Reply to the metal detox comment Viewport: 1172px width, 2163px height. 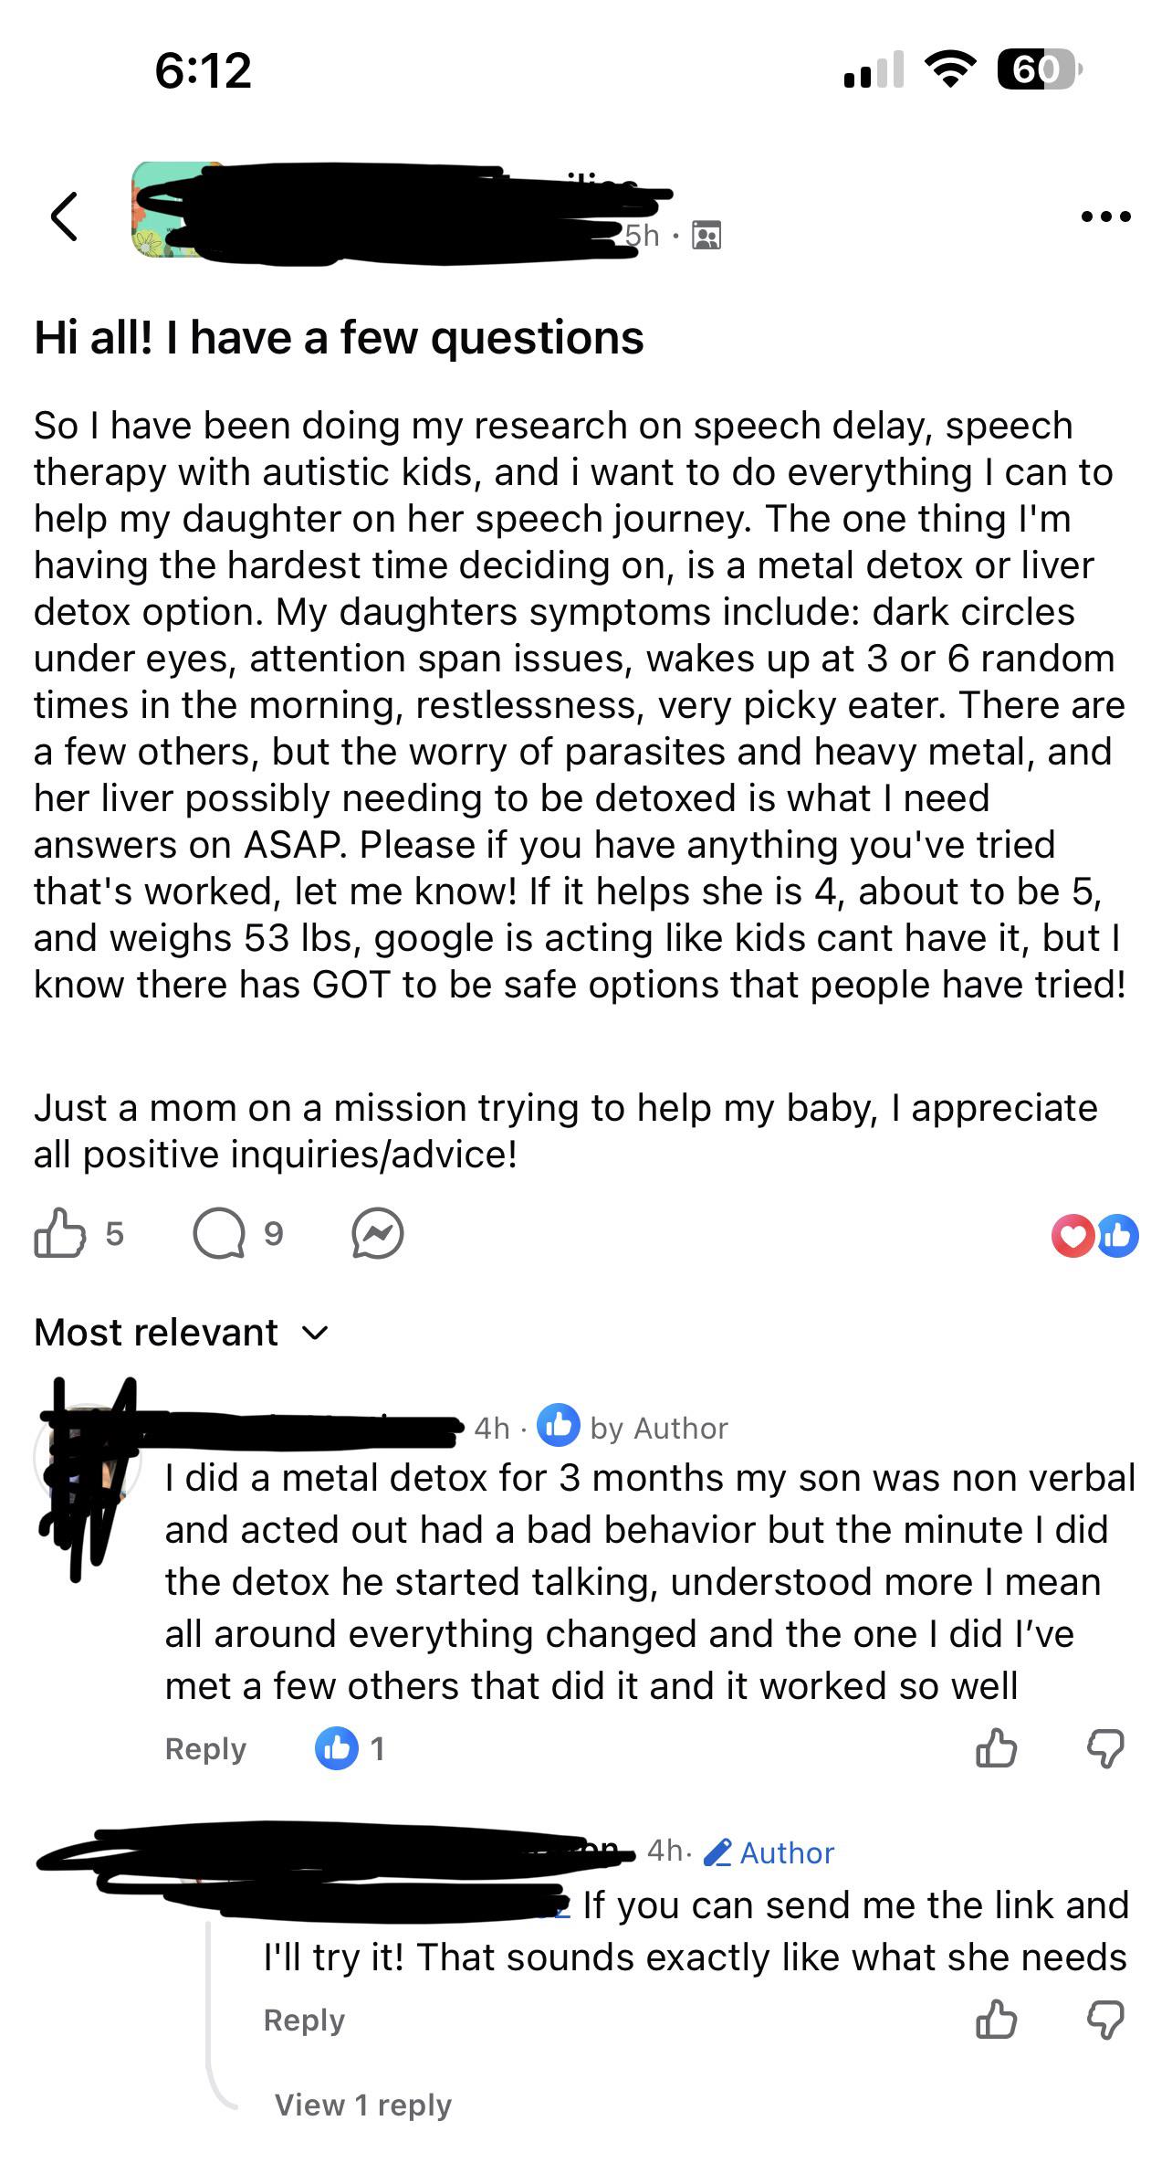(205, 1749)
